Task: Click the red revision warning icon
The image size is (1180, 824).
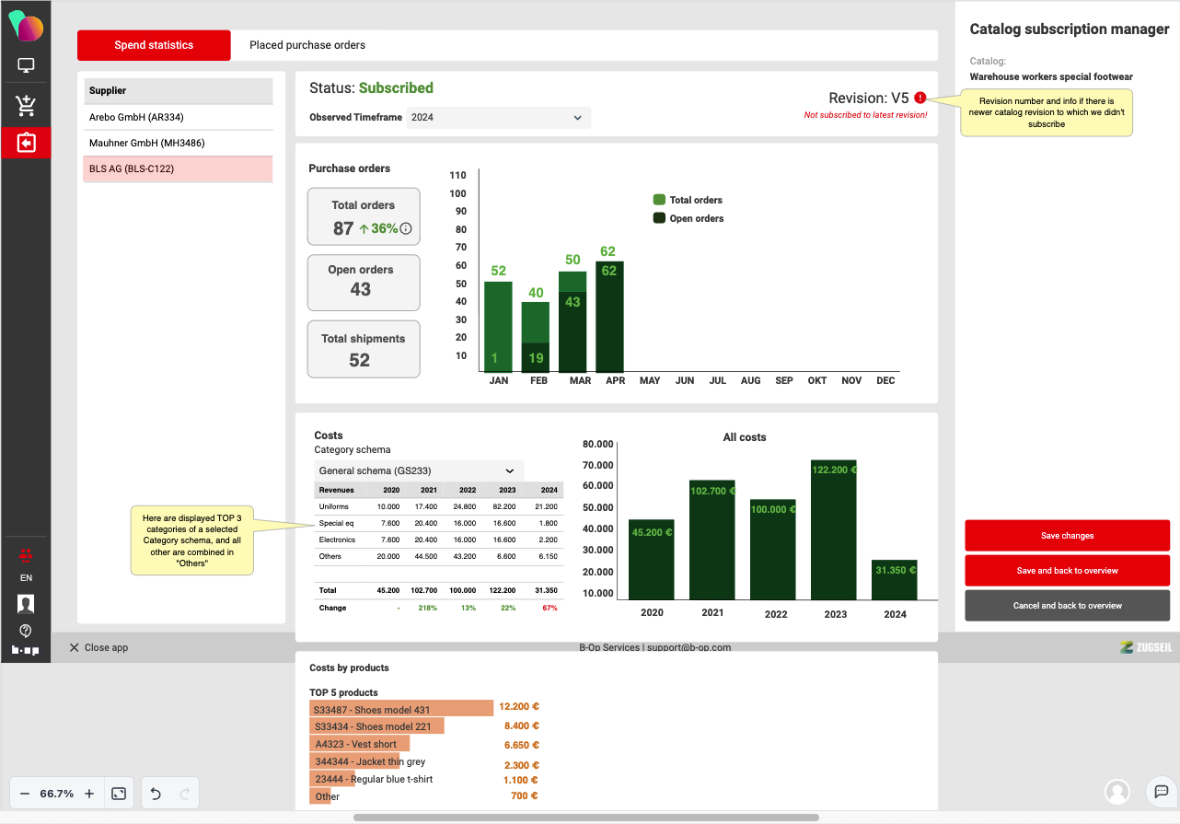Action: (x=920, y=98)
